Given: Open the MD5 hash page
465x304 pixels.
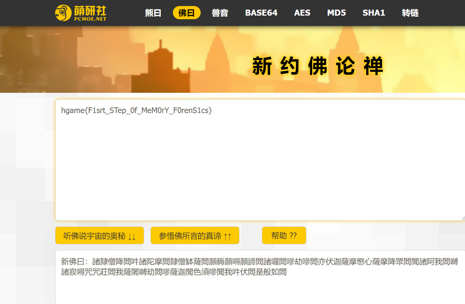Looking at the screenshot, I should [336, 13].
